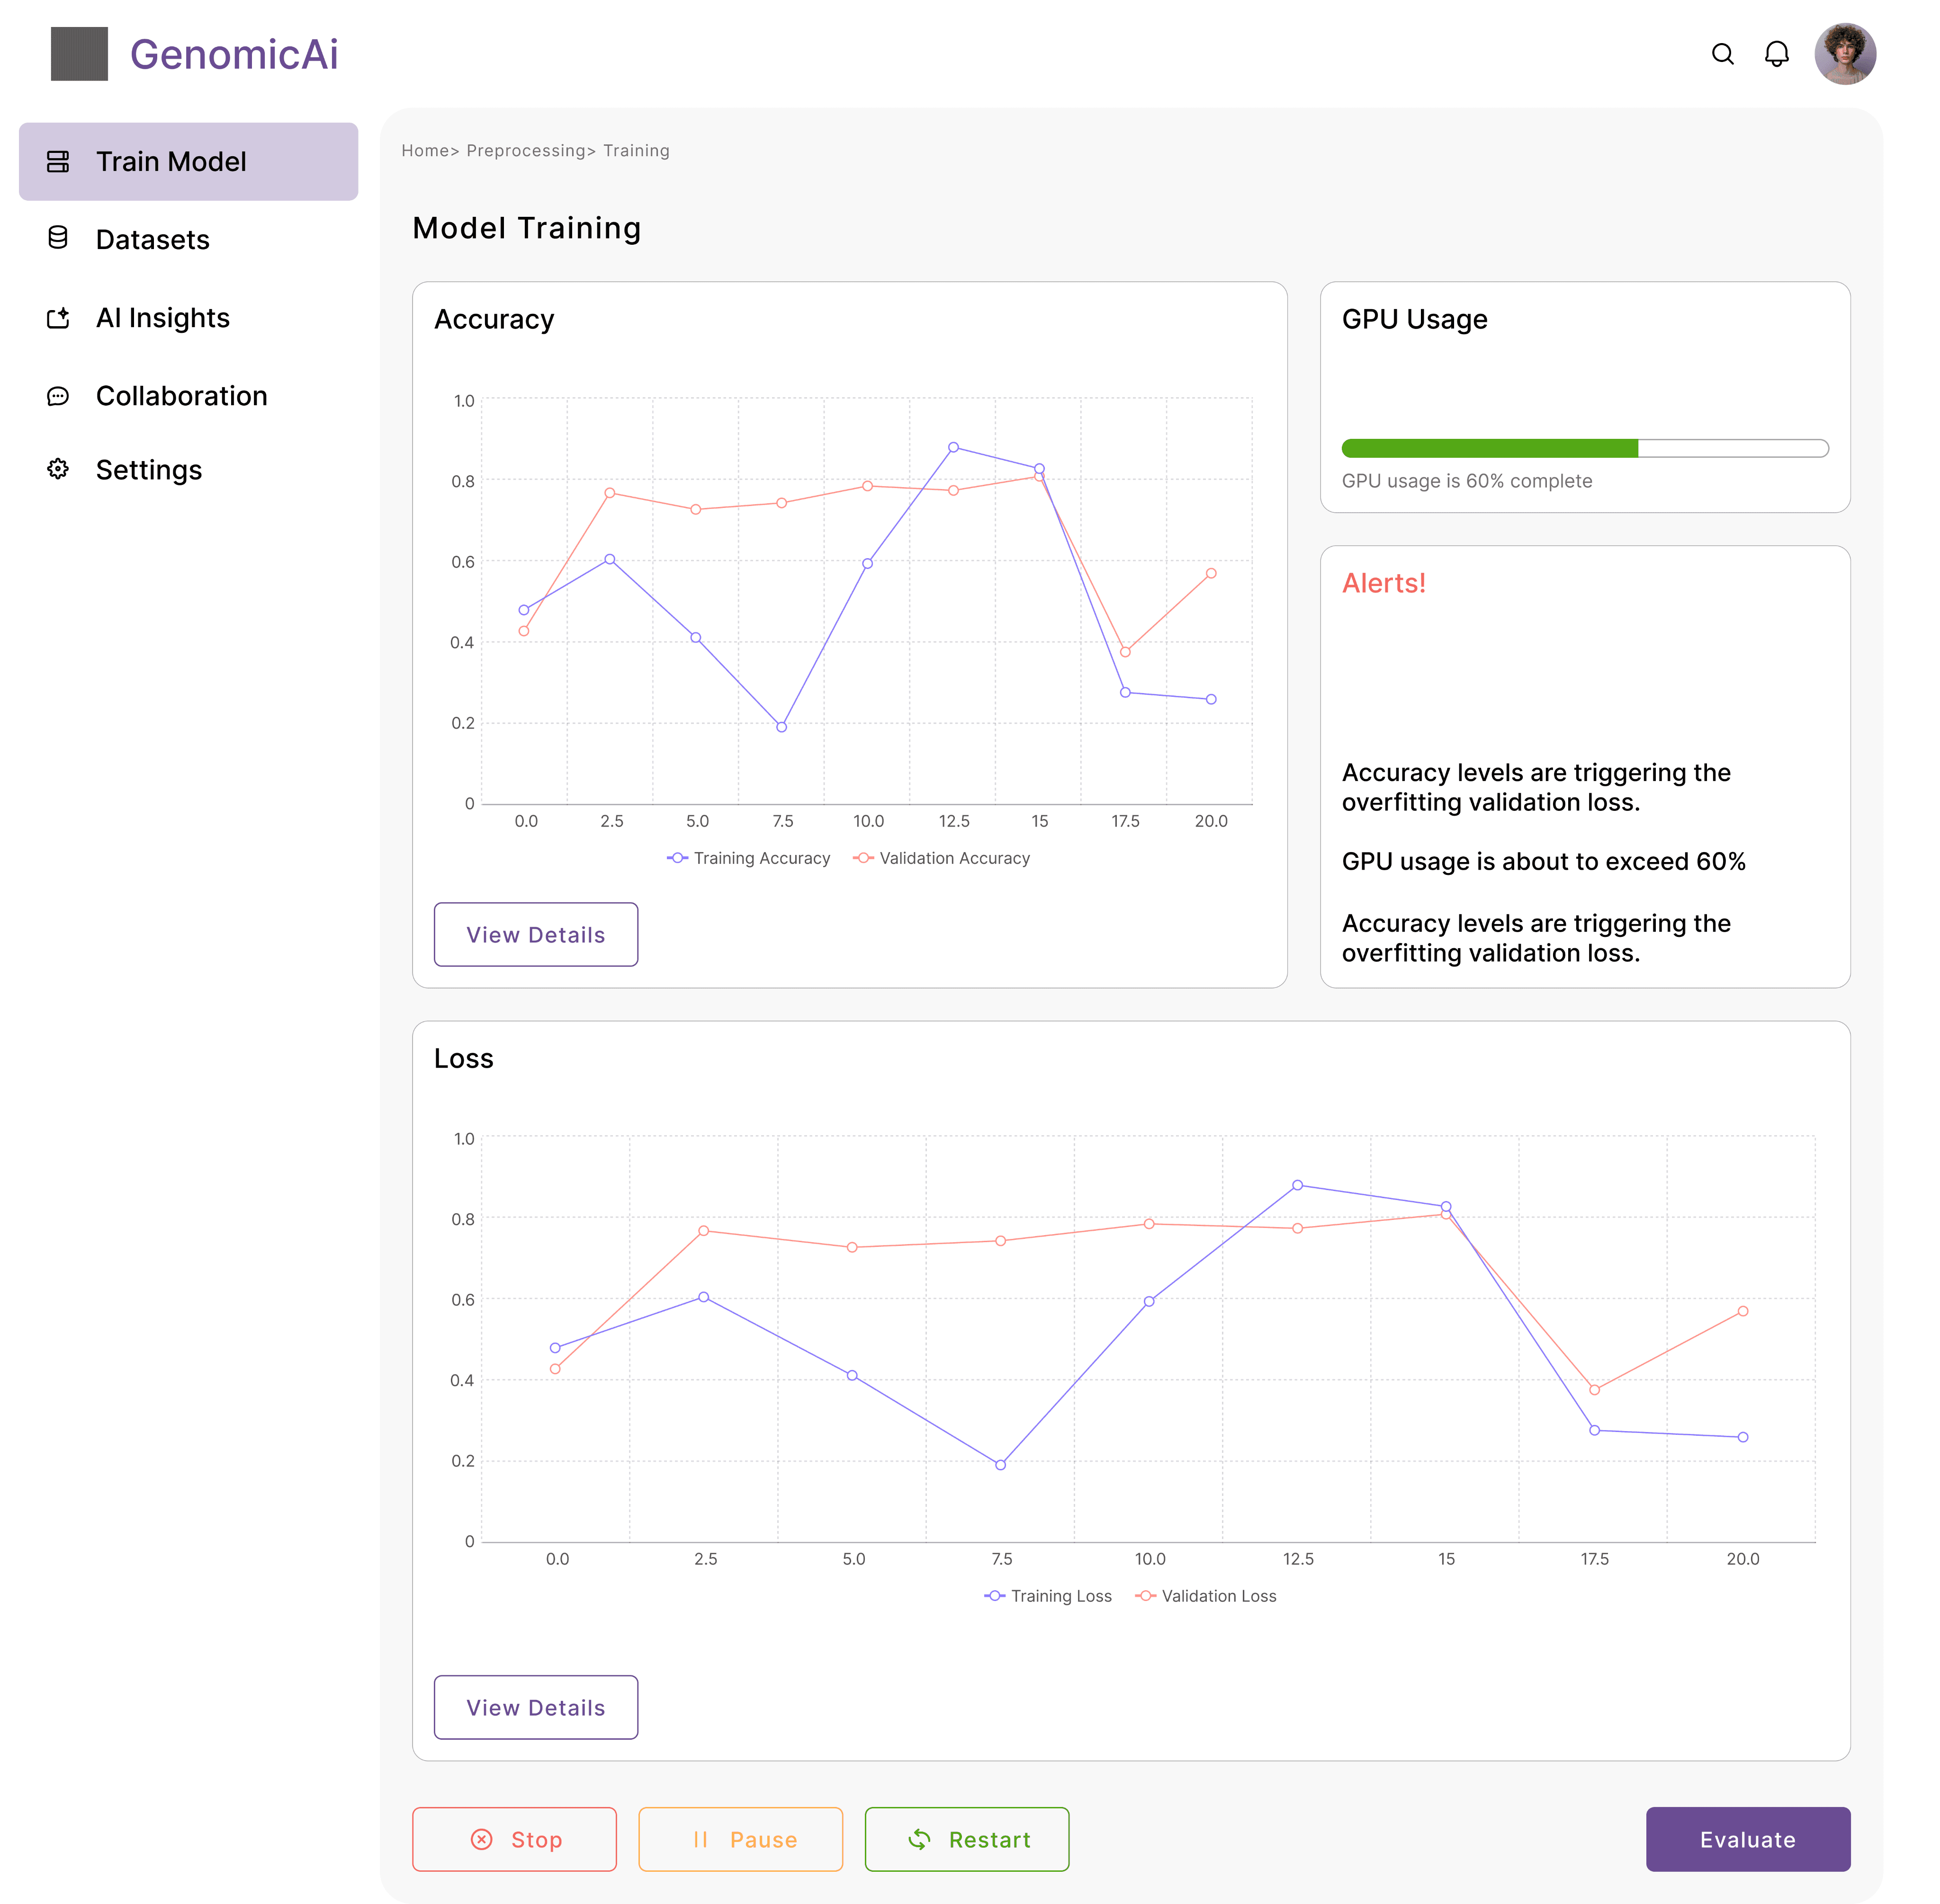Open the notifications bell
1940x1904 pixels.
click(1776, 54)
